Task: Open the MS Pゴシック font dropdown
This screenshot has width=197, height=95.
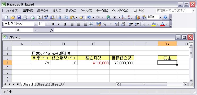Action: [36, 24]
